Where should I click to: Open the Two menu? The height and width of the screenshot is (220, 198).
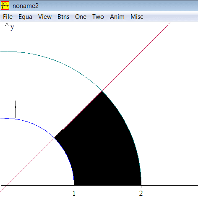pyautogui.click(x=98, y=17)
